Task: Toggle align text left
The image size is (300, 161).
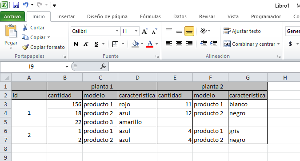Action: (169, 44)
